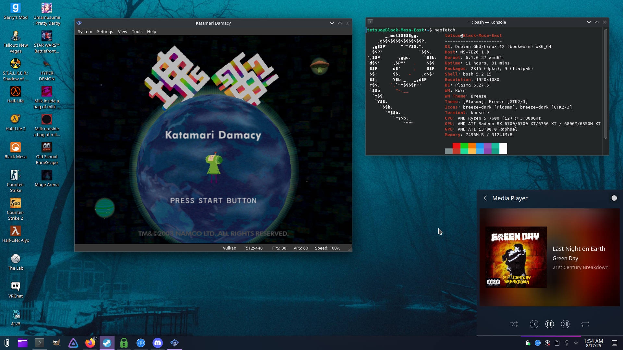This screenshot has width=623, height=350.
Task: Click the Firefox taskbar icon
Action: click(90, 343)
